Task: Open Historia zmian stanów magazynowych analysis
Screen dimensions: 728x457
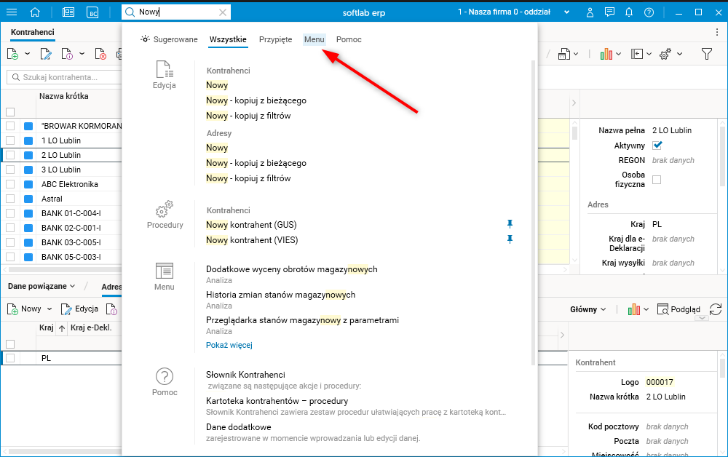Action: (x=280, y=295)
